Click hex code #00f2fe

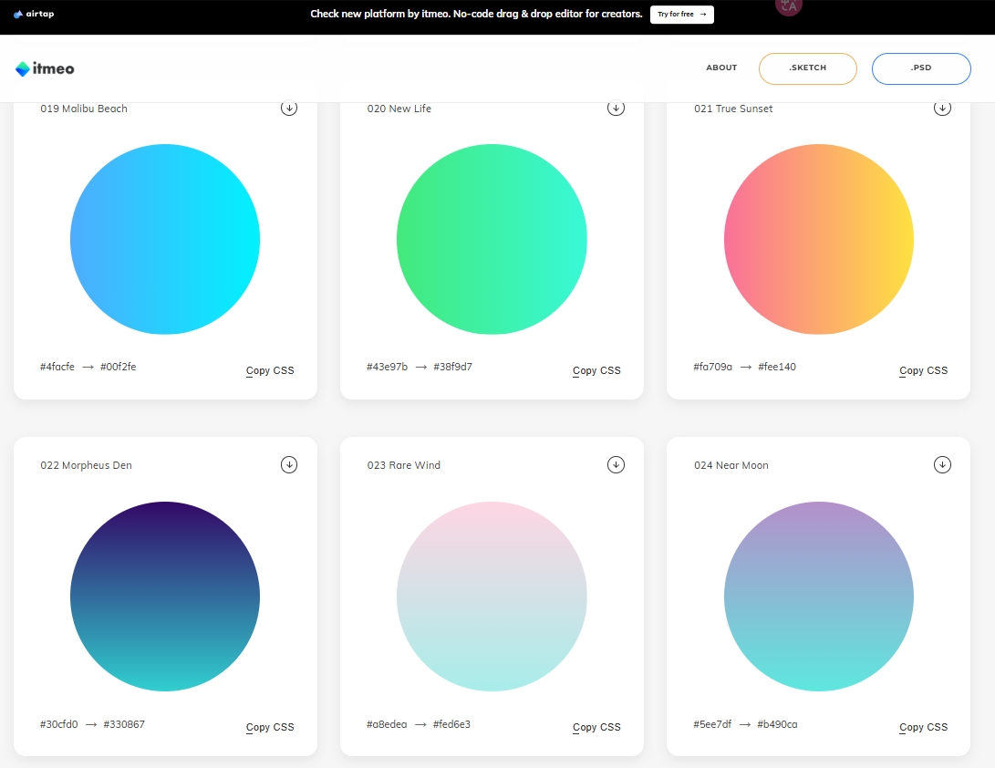tap(118, 367)
